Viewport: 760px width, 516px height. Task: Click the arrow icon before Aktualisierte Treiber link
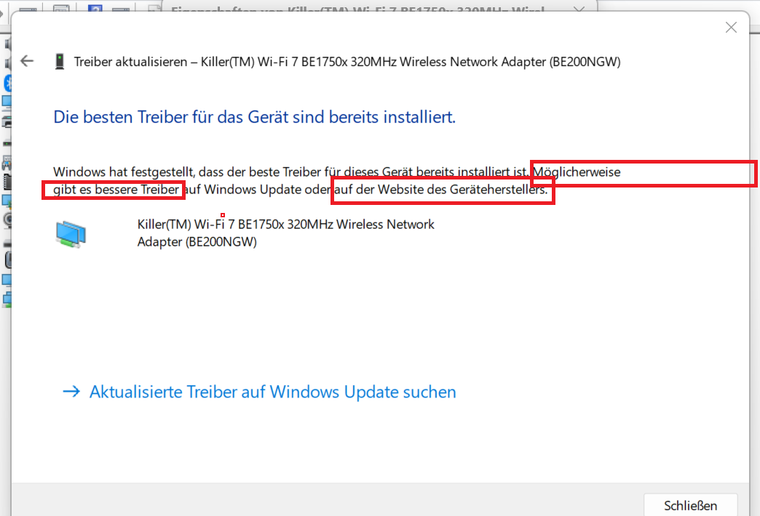coord(72,391)
